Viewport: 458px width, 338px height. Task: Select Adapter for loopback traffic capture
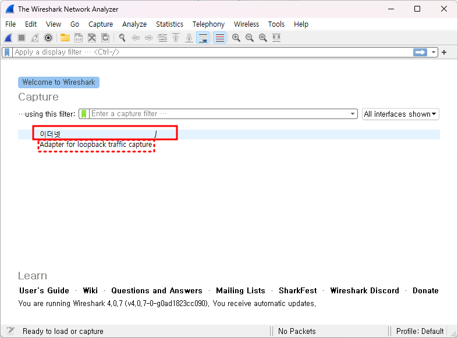pos(96,145)
